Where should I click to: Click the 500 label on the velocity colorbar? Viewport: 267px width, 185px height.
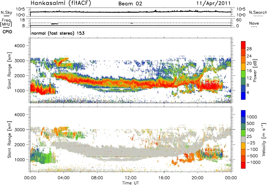tap(251, 124)
